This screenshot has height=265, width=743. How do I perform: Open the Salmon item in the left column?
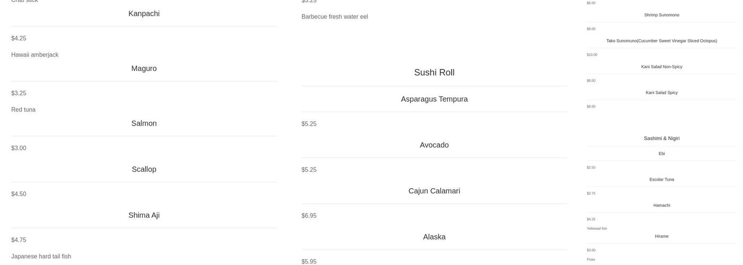click(x=144, y=123)
